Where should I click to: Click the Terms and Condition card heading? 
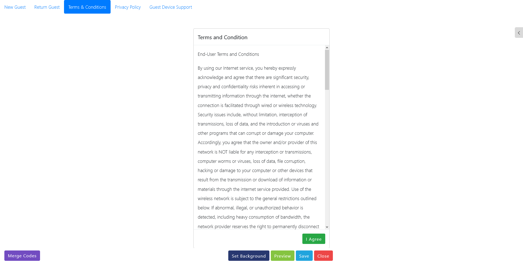223,37
